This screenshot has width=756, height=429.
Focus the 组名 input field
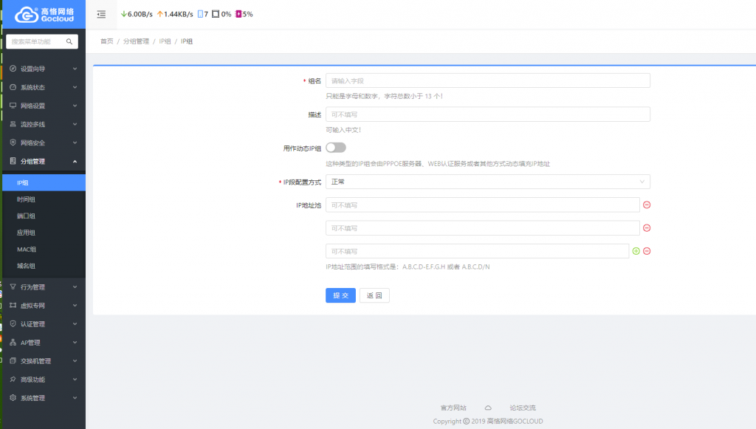(x=488, y=80)
